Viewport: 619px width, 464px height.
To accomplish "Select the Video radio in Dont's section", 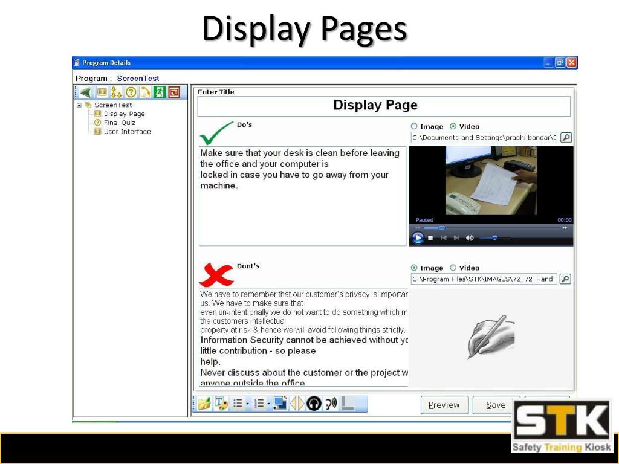I will click(453, 268).
